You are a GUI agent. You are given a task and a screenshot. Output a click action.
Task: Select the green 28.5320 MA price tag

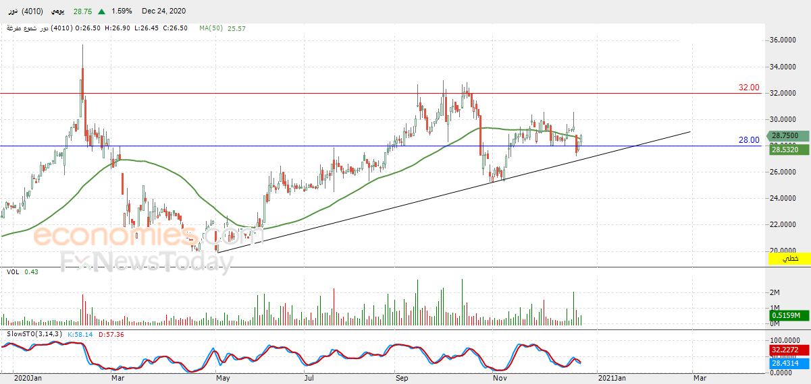pyautogui.click(x=789, y=149)
